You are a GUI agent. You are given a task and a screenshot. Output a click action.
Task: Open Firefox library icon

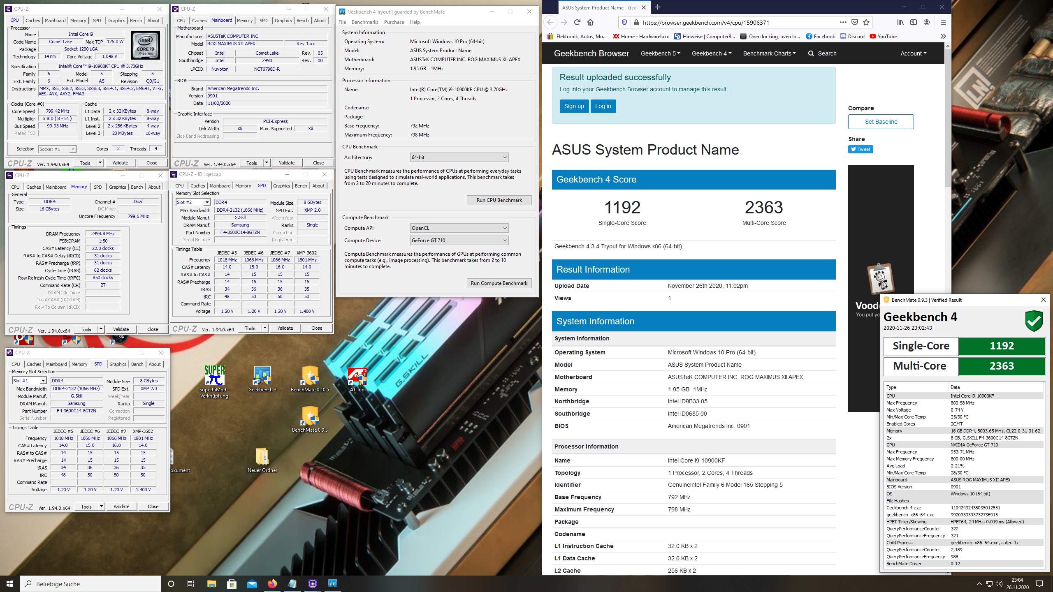[x=900, y=22]
